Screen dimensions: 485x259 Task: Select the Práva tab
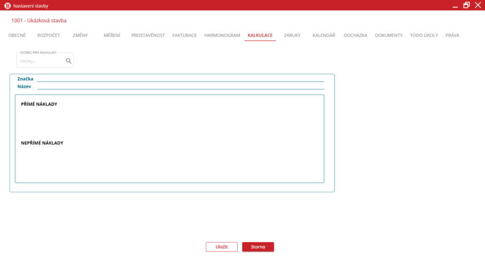(x=452, y=35)
